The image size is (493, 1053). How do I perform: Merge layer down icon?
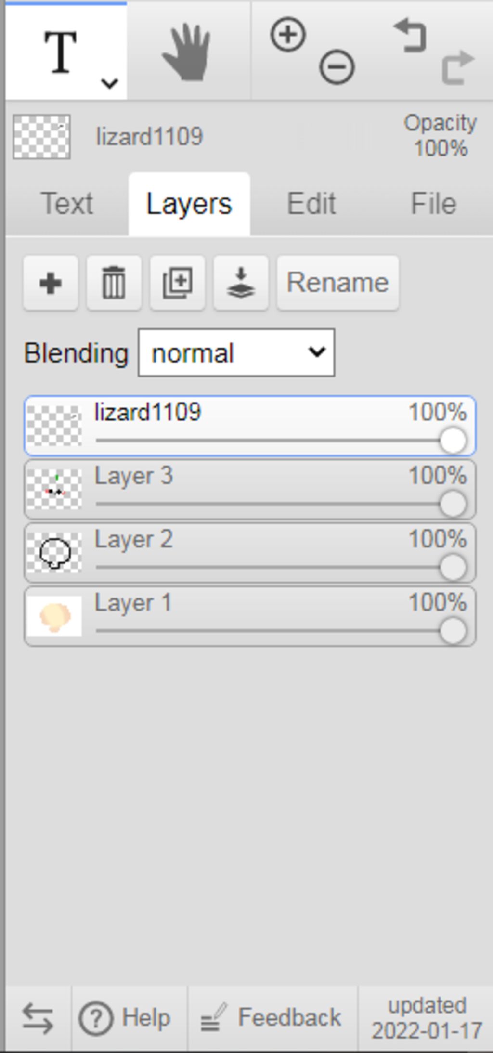point(241,283)
